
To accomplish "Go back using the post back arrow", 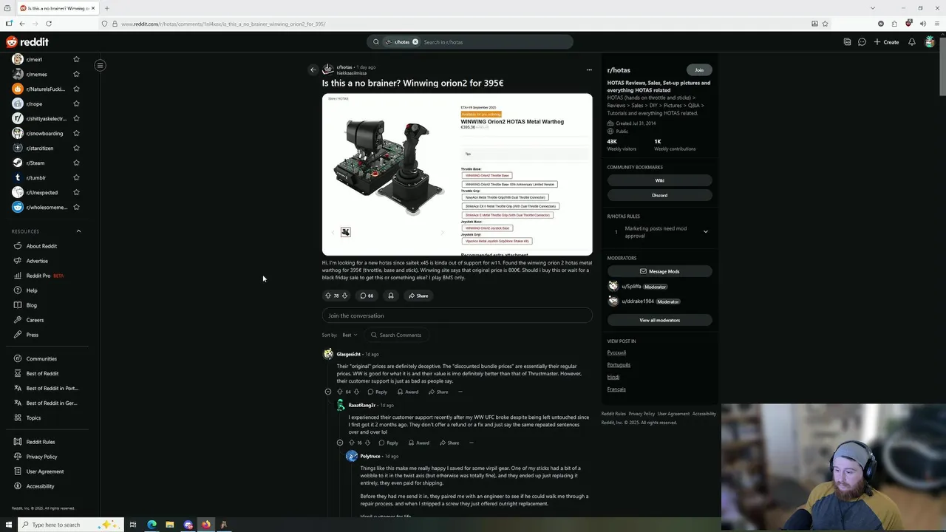I will 313,69.
